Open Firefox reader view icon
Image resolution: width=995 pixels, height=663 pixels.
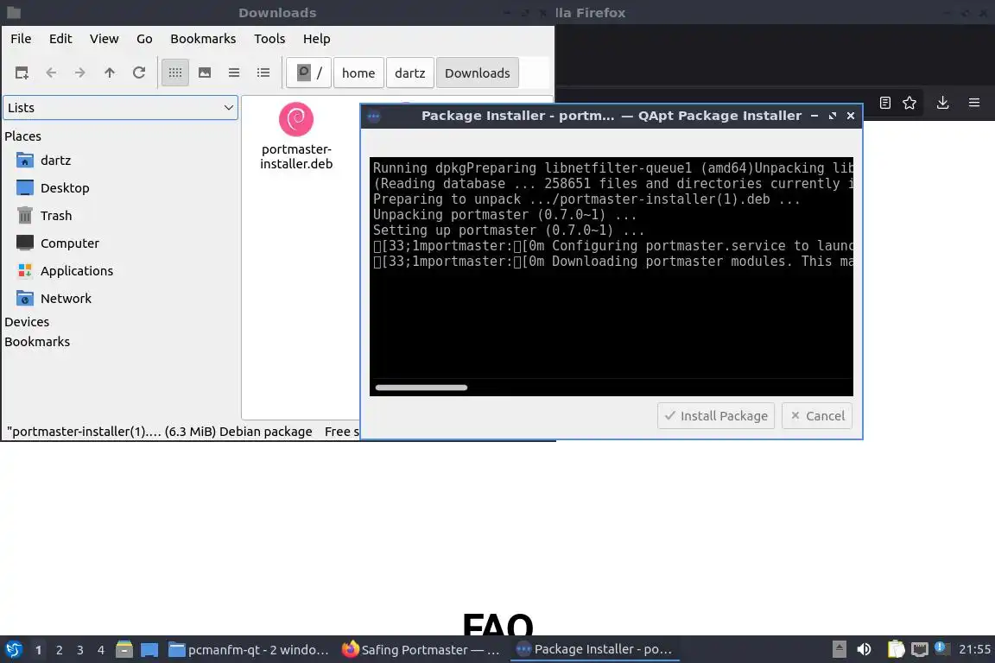coord(885,103)
